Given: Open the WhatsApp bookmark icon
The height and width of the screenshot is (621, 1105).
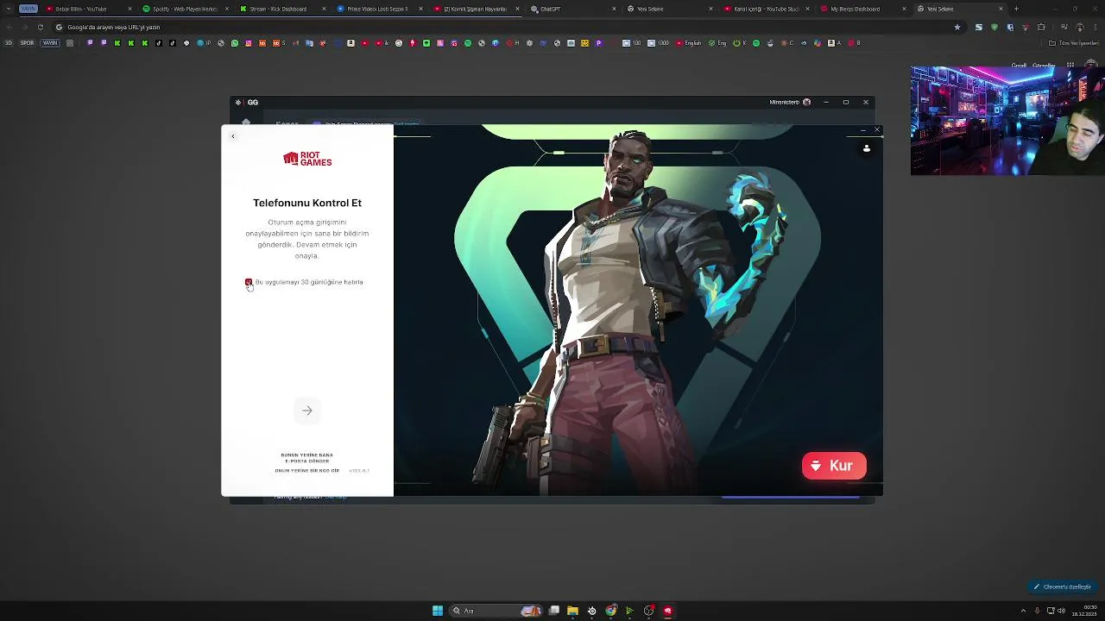Looking at the screenshot, I should [x=235, y=43].
